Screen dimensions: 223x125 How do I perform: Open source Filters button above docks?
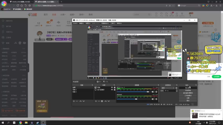pyautogui.click(x=106, y=82)
